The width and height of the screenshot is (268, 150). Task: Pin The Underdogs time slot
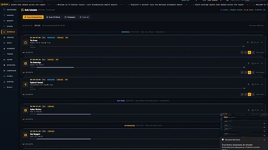(248, 64)
